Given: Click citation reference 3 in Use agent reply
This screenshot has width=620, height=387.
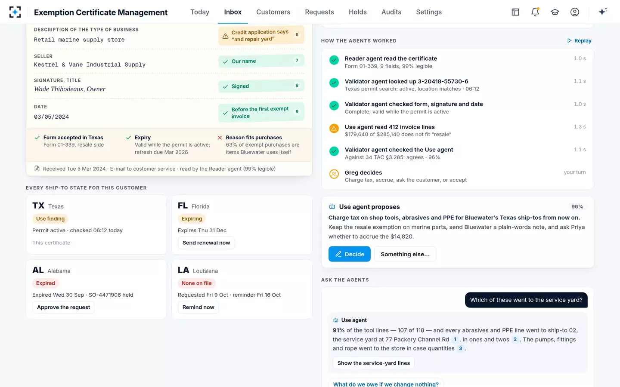Looking at the screenshot, I should (460, 348).
